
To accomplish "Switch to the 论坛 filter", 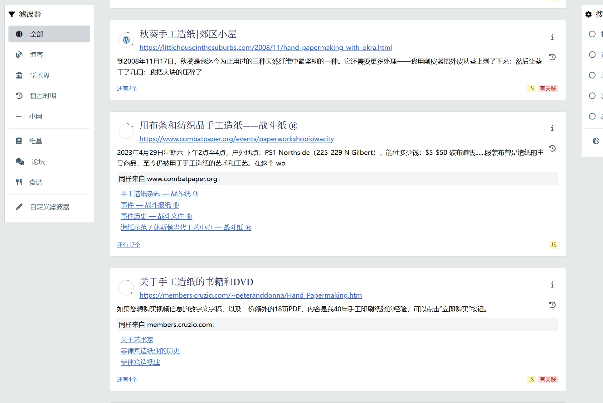I will (49, 161).
